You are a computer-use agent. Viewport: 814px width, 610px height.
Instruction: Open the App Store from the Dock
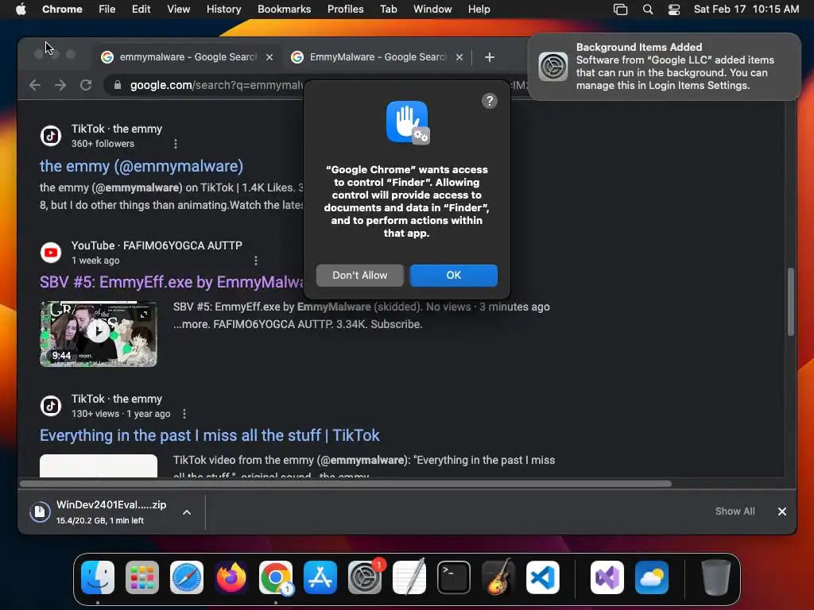[x=320, y=577]
